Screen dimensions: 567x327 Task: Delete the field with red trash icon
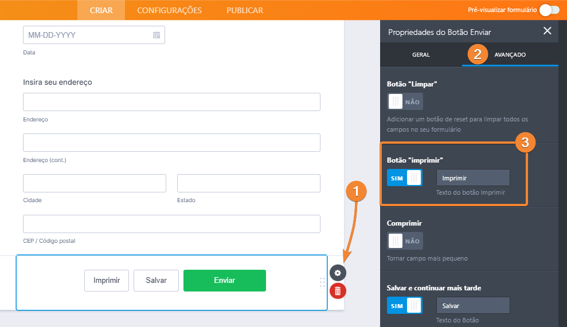pyautogui.click(x=338, y=291)
